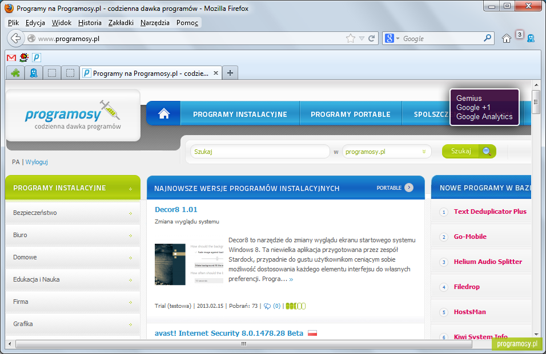Viewport: 546px width, 354px height.
Task: Follow the read-more arrow after Decor8 description
Action: pyautogui.click(x=291, y=279)
